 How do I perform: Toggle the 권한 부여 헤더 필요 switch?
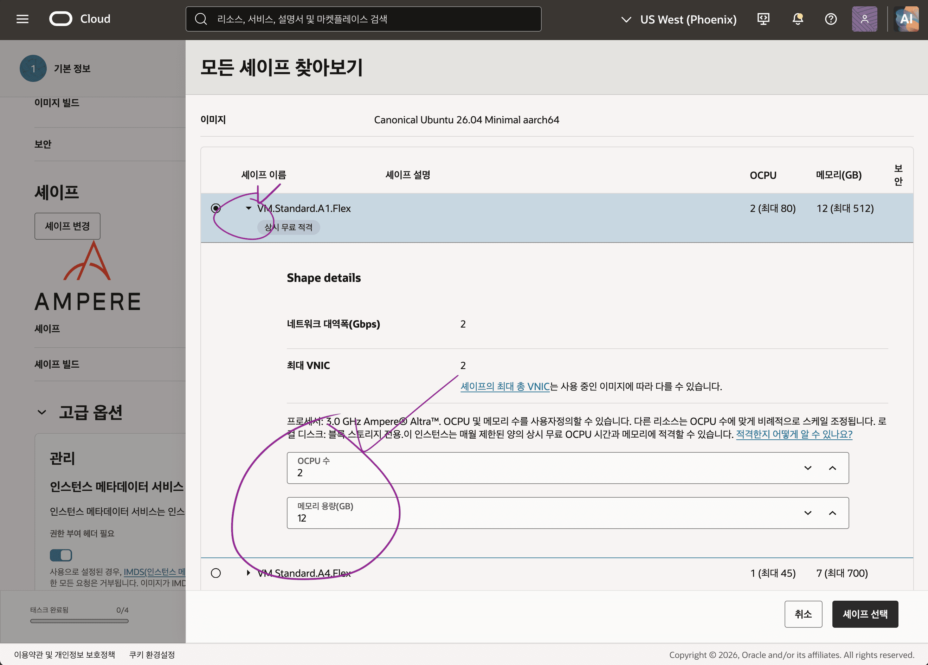pyautogui.click(x=61, y=555)
